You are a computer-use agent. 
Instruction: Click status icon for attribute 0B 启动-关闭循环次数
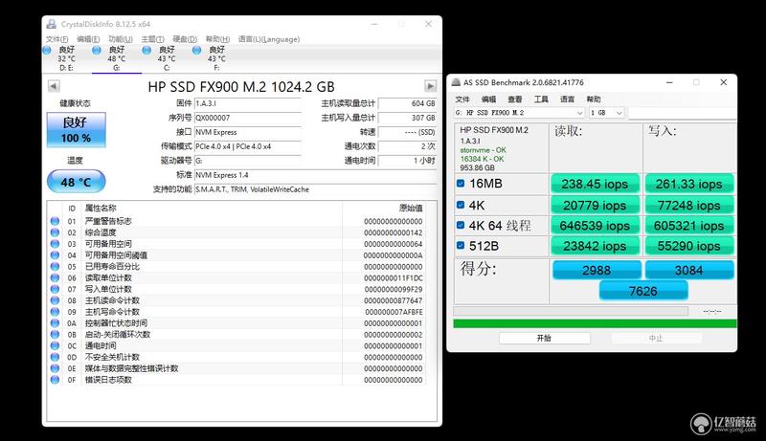click(x=55, y=334)
